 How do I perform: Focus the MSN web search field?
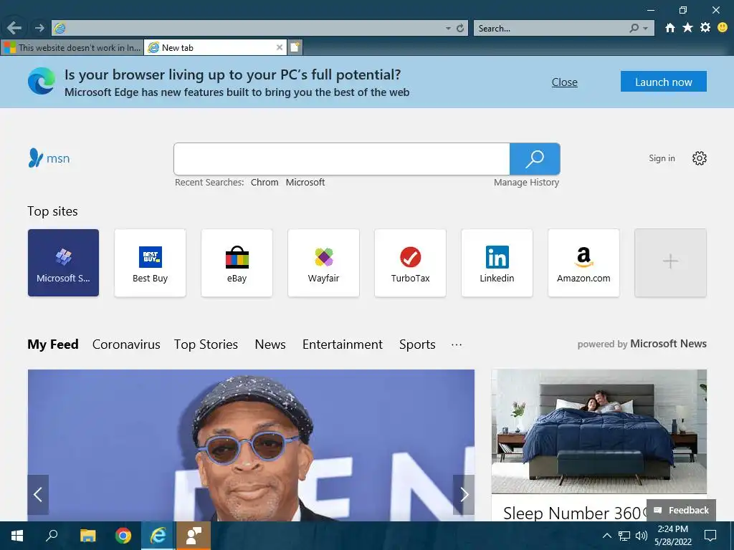click(x=342, y=159)
